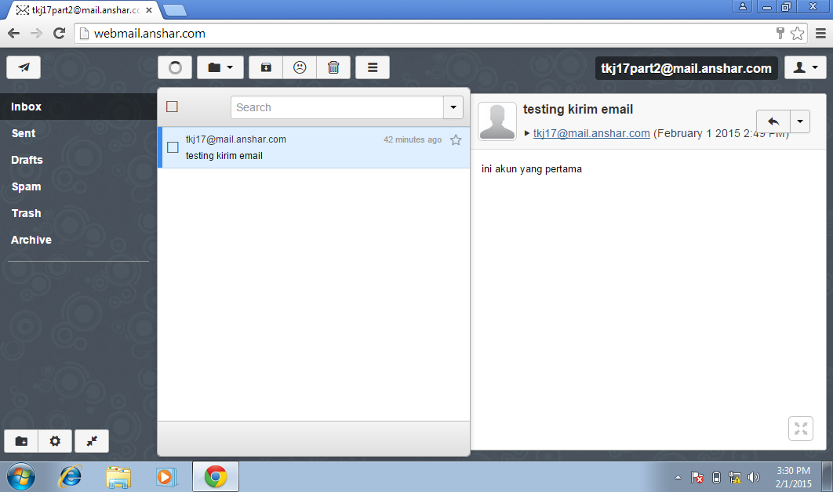Reload the message list with the refresh icon
833x492 pixels.
175,67
